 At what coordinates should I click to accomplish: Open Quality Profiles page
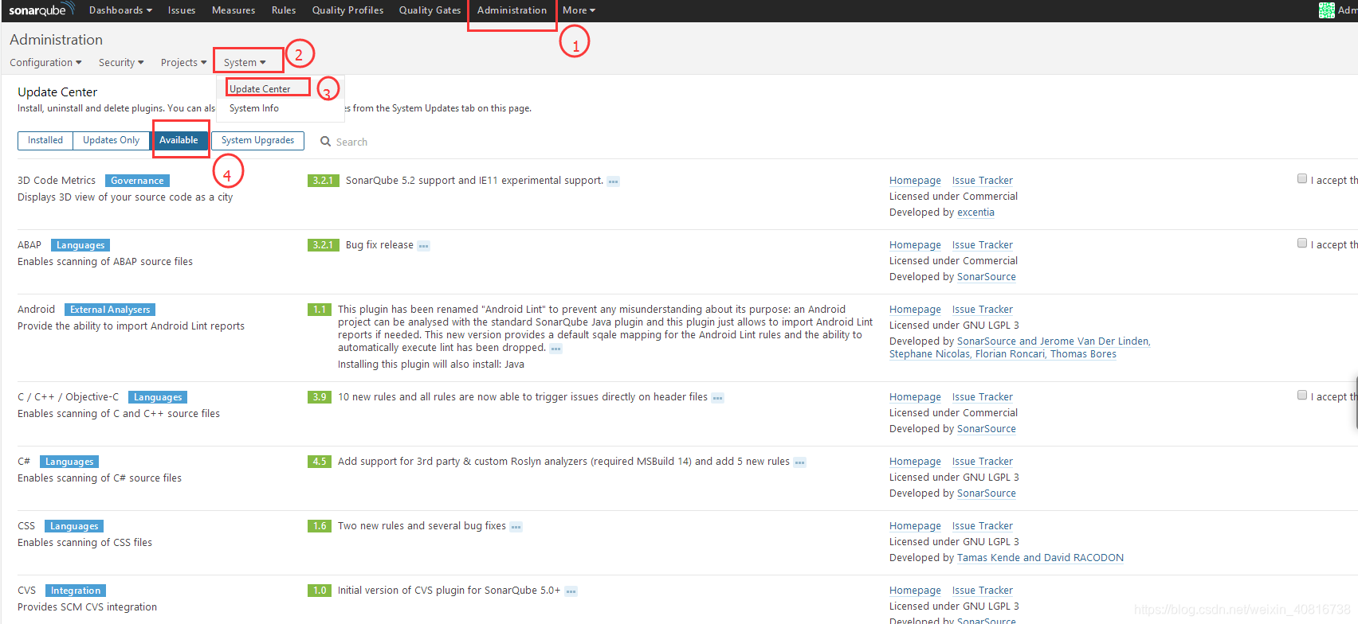(x=347, y=10)
